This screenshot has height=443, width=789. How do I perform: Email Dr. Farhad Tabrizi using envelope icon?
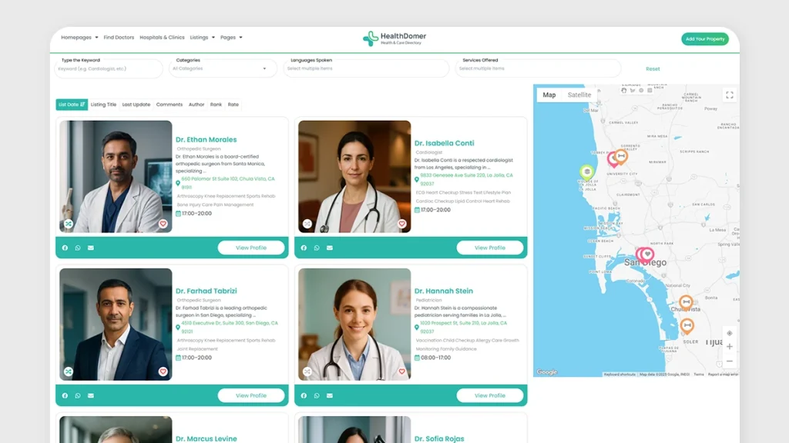coord(91,396)
